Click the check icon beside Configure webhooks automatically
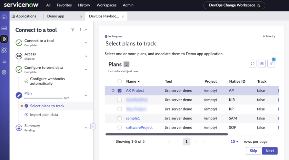This screenshot has width=289, height=160. pyautogui.click(x=26, y=81)
